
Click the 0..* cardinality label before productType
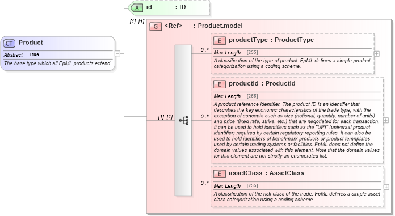pos(204,50)
